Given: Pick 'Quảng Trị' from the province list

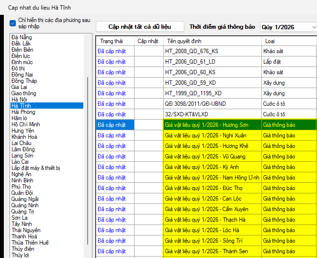Looking at the screenshot, I should [x=23, y=212].
